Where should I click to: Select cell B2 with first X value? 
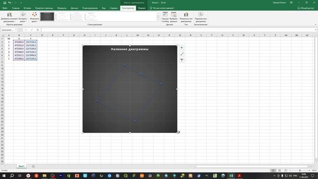pos(19,42)
